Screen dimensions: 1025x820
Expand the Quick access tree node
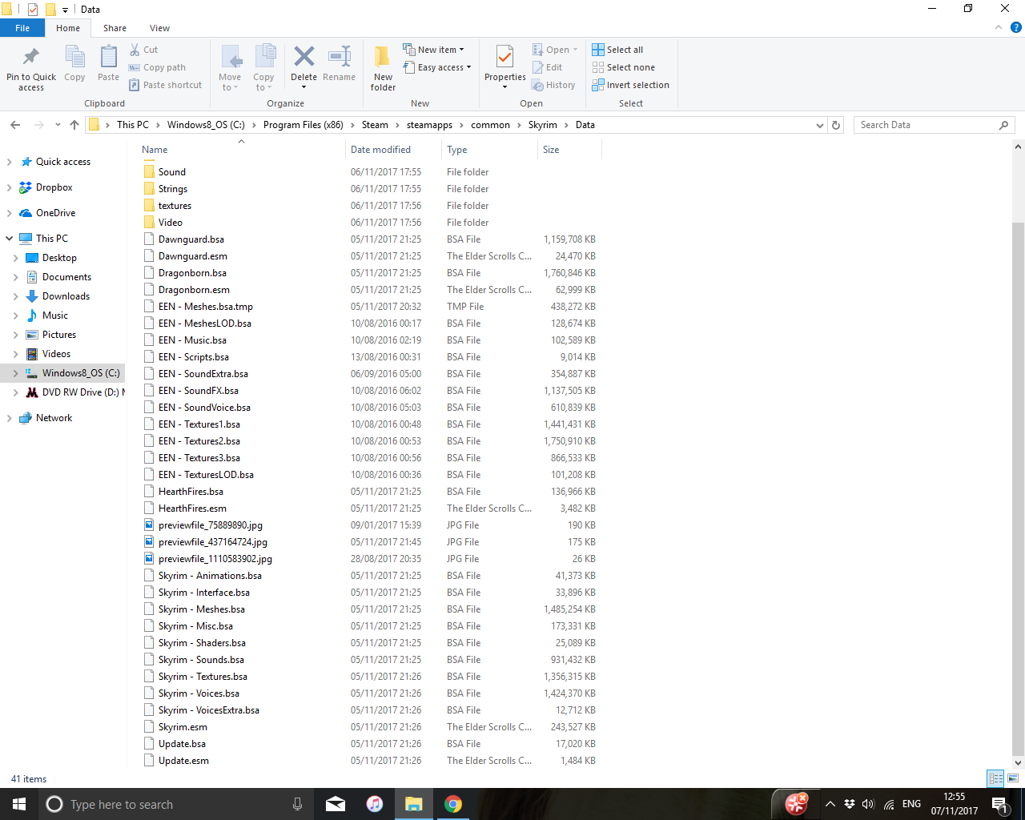(x=10, y=162)
